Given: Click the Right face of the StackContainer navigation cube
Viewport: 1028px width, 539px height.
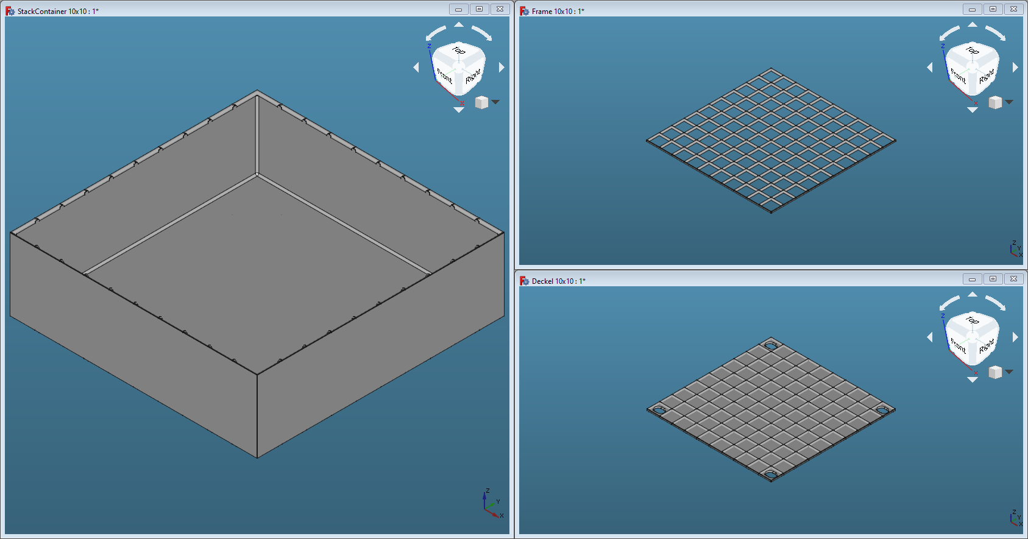Looking at the screenshot, I should coord(473,77).
